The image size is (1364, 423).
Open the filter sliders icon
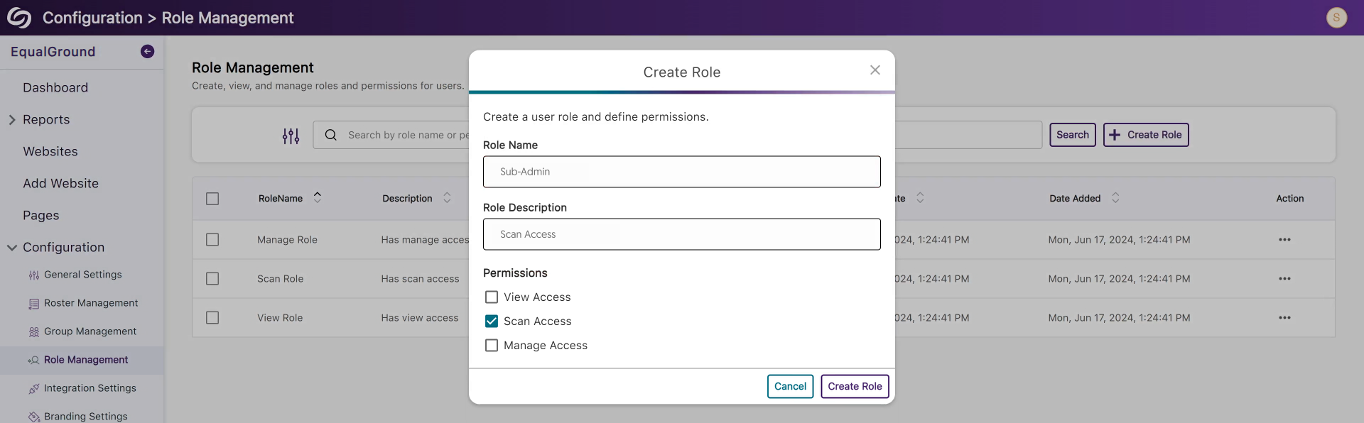[x=291, y=136]
